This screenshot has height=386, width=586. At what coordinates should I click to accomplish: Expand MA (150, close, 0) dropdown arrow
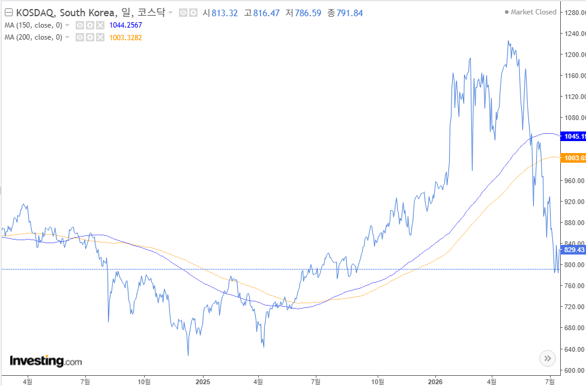tap(67, 25)
